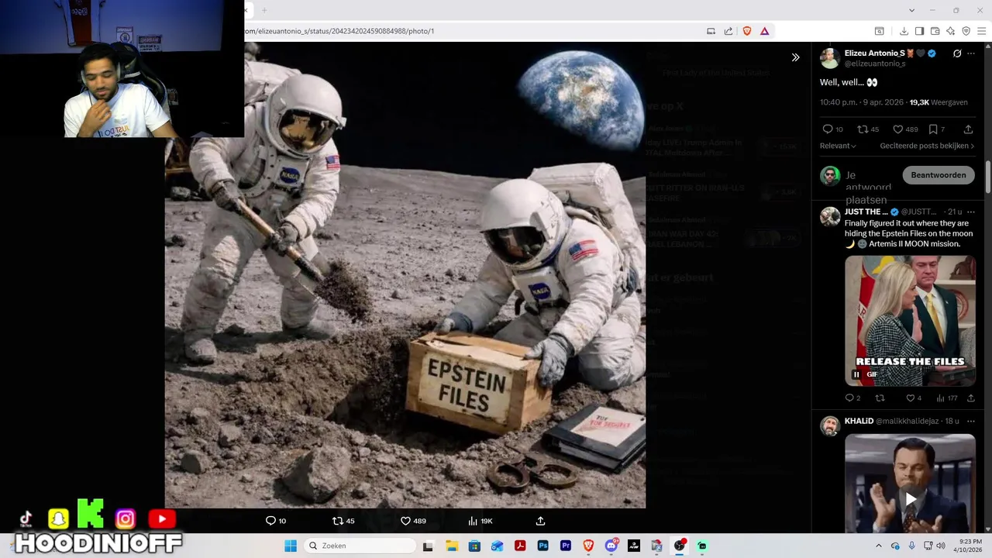
Task: Open volume control in system tray
Action: coord(941,546)
